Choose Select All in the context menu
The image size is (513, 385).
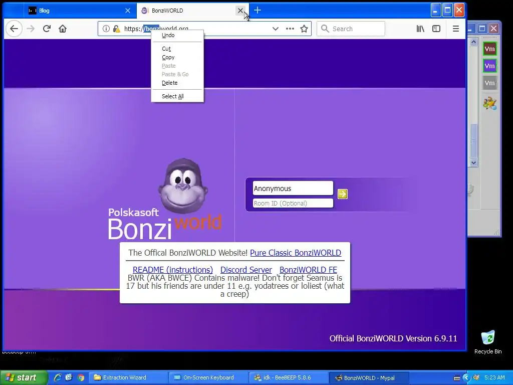click(177, 96)
